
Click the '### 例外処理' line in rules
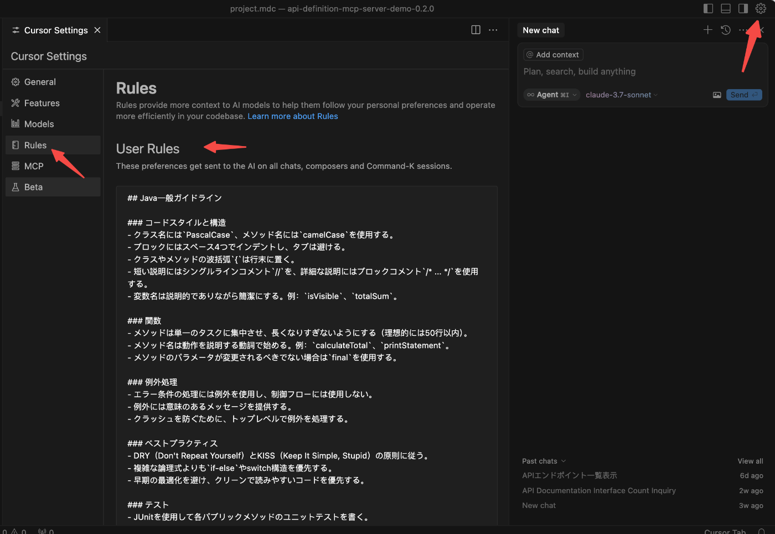pos(152,382)
